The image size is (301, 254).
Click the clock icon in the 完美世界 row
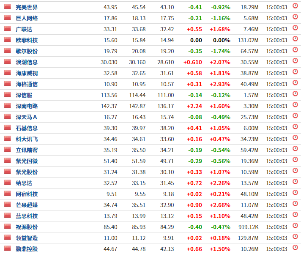pyautogui.click(x=295, y=6)
